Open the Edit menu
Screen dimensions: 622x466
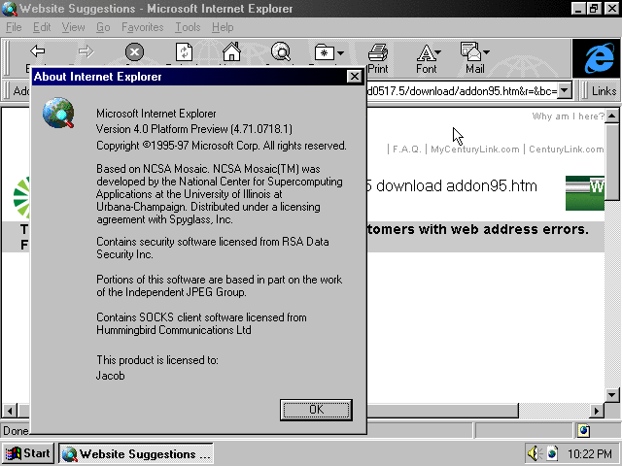click(42, 27)
